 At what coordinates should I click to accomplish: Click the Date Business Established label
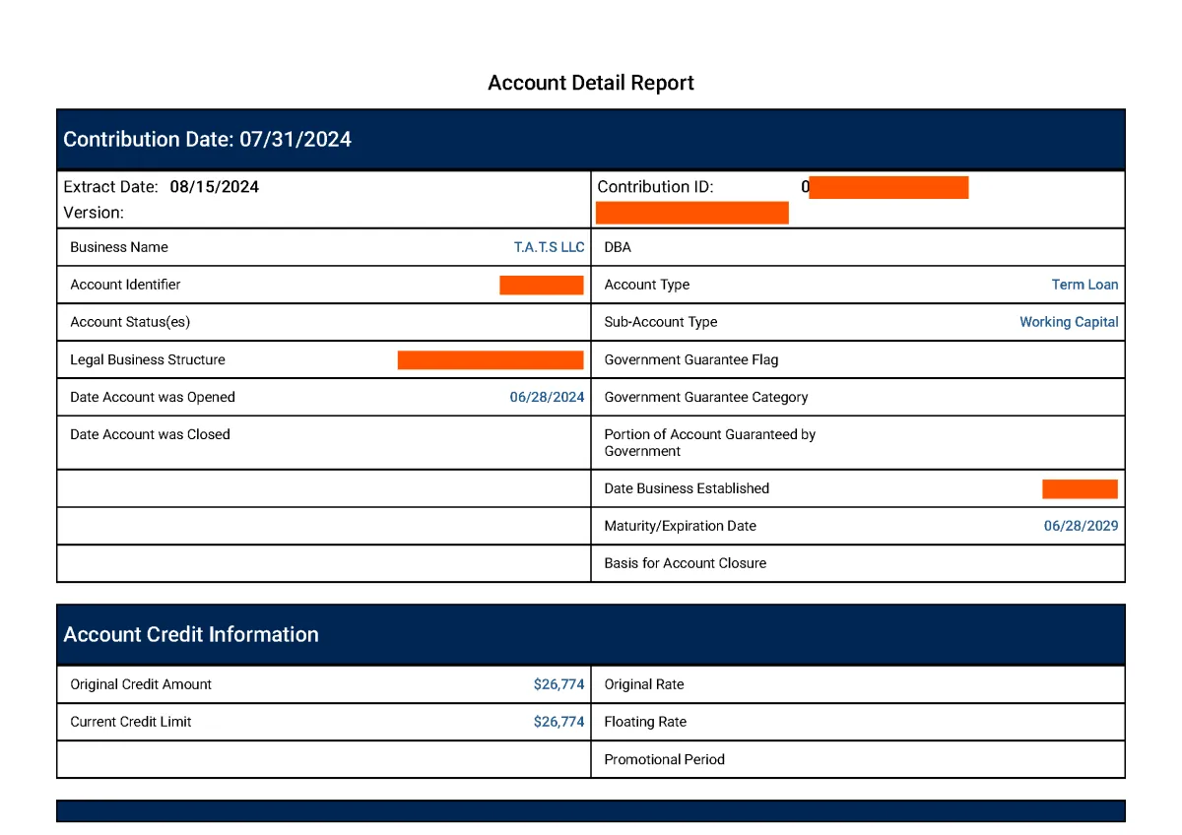[x=687, y=488]
